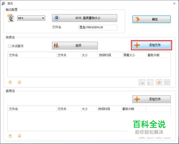
Task: Click the 确定 button
Action: pos(151,19)
